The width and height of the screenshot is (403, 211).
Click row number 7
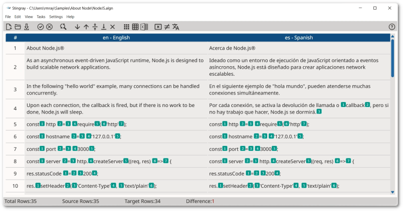[x=15, y=149]
